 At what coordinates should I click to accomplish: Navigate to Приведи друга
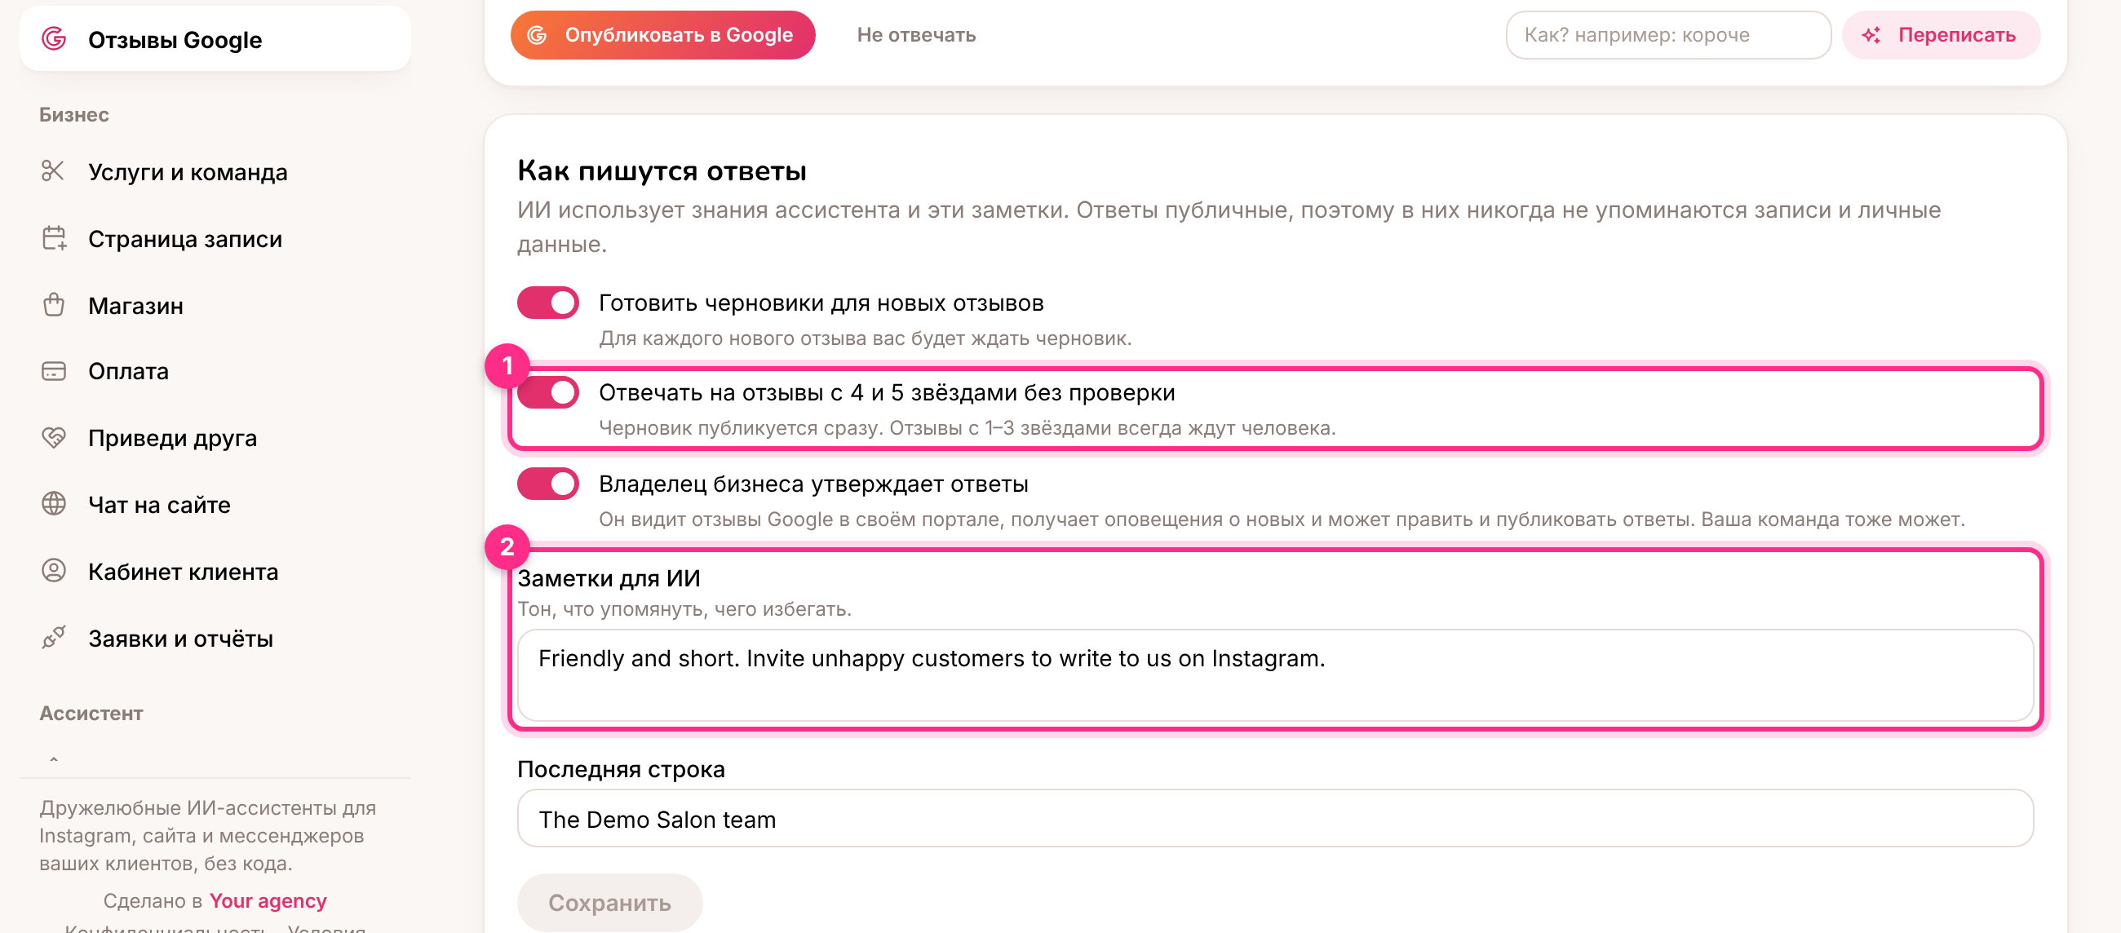[x=215, y=437]
